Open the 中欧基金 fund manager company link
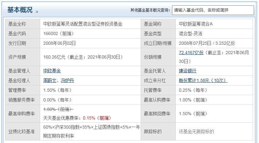259x143 pixels. coord(52,71)
